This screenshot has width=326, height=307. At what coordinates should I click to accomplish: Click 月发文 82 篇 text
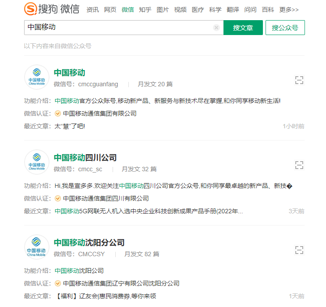click(142, 254)
